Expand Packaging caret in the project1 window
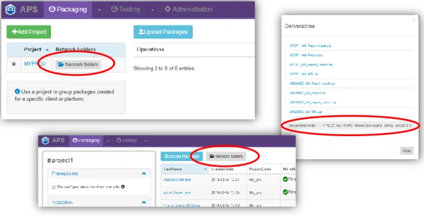 108,141
